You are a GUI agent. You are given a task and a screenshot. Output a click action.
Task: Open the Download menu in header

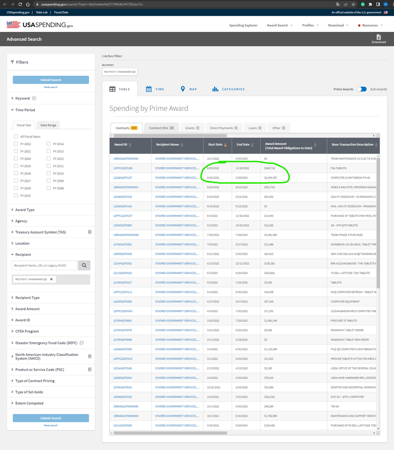point(338,25)
